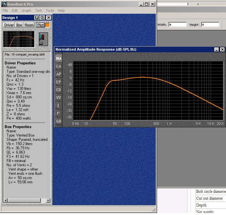Click the amplitude response thumbnail preview
This screenshot has width=226, height=215.
point(19,39)
